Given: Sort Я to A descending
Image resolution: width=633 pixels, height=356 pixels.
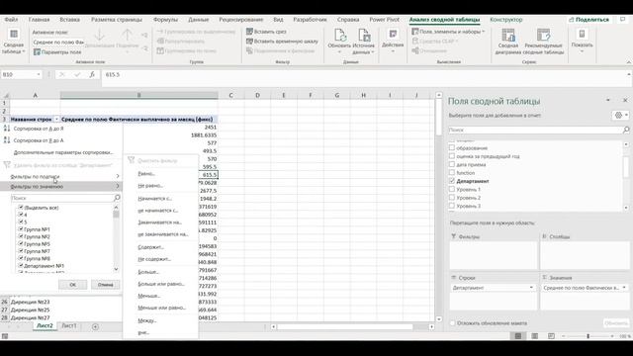Looking at the screenshot, I should pyautogui.click(x=39, y=140).
